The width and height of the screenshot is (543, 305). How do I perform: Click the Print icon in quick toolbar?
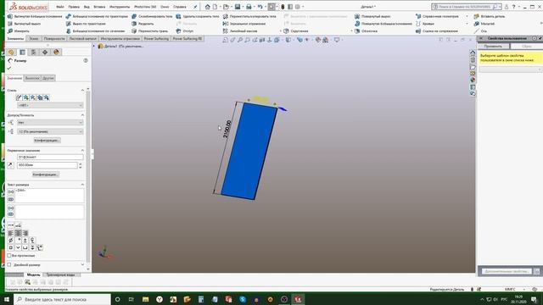pyautogui.click(x=249, y=7)
